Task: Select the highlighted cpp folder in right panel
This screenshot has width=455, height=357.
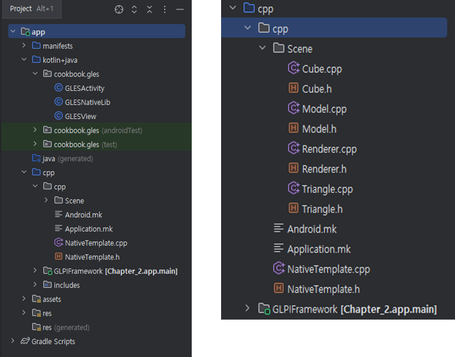Action: coord(334,28)
